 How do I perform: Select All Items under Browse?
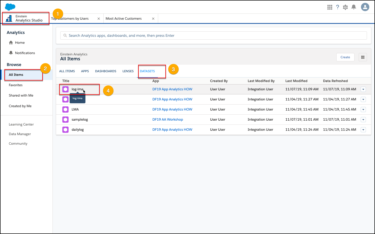[16, 75]
